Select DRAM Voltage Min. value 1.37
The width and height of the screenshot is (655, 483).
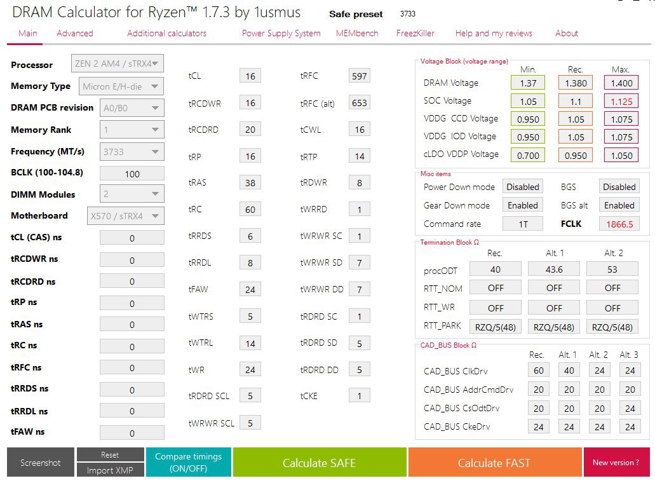(x=528, y=83)
